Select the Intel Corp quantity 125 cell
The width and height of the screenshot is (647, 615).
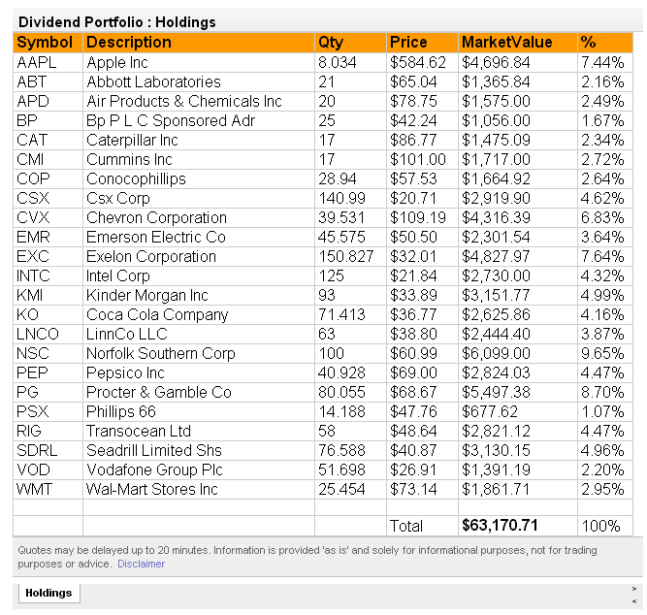331,275
